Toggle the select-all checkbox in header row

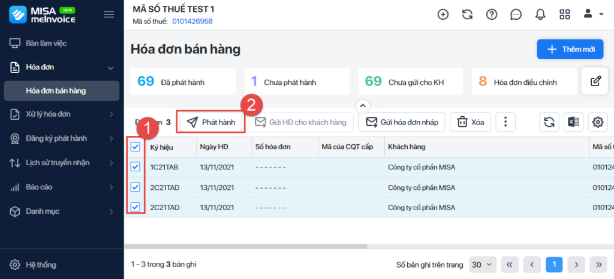click(x=136, y=147)
